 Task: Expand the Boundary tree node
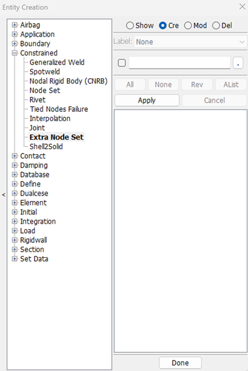click(x=15, y=43)
